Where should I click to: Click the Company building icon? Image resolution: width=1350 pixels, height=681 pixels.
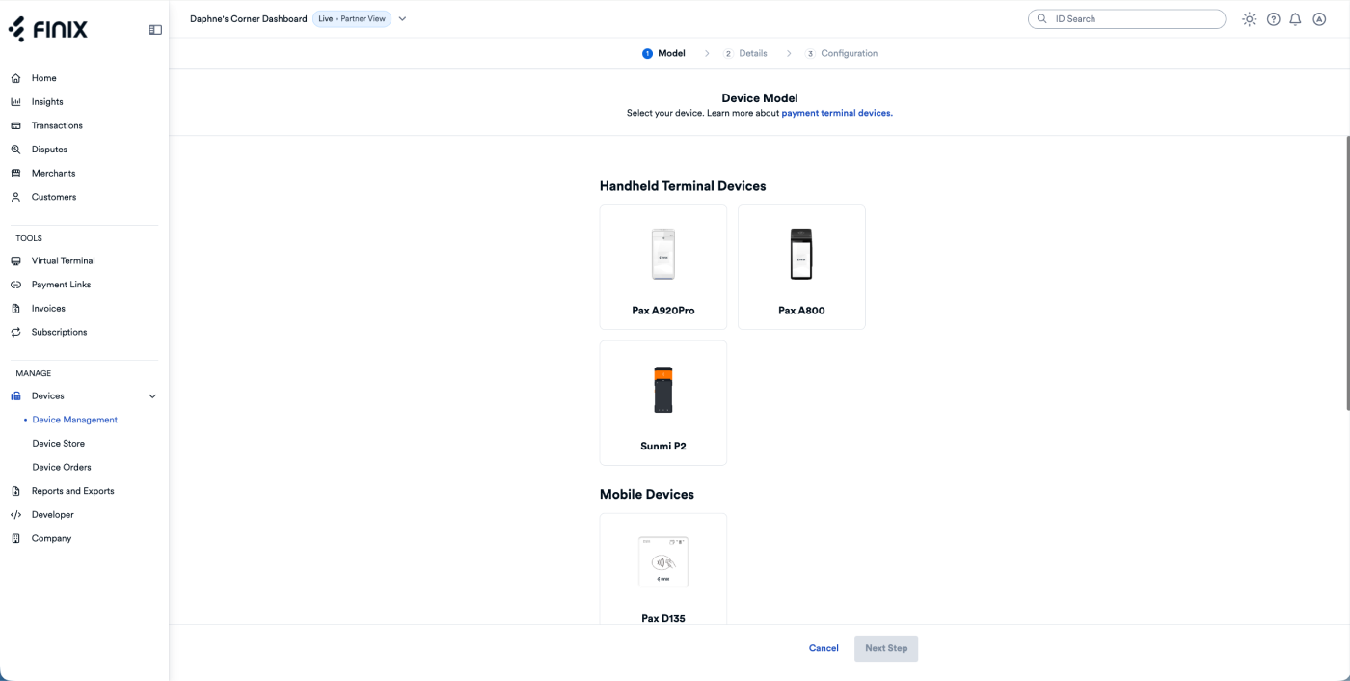click(15, 538)
